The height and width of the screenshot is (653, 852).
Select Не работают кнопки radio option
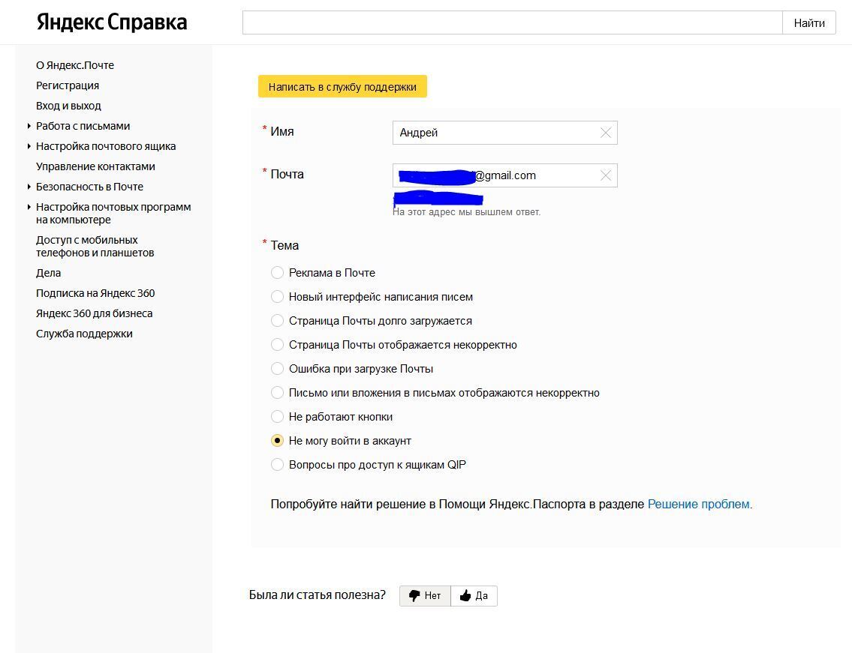pos(278,417)
